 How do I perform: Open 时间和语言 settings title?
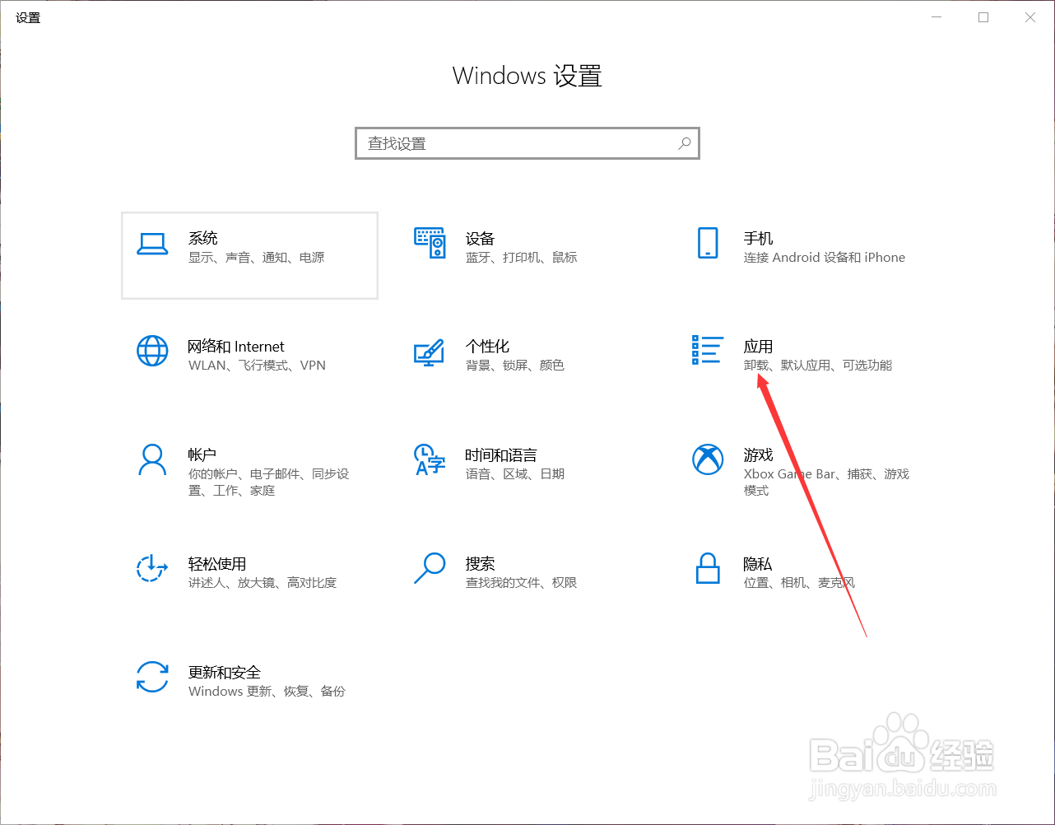click(501, 455)
